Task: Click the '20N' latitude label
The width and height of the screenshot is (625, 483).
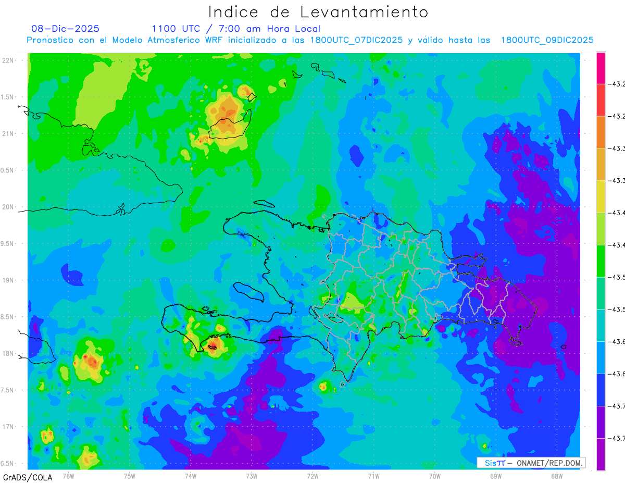Action: point(8,207)
